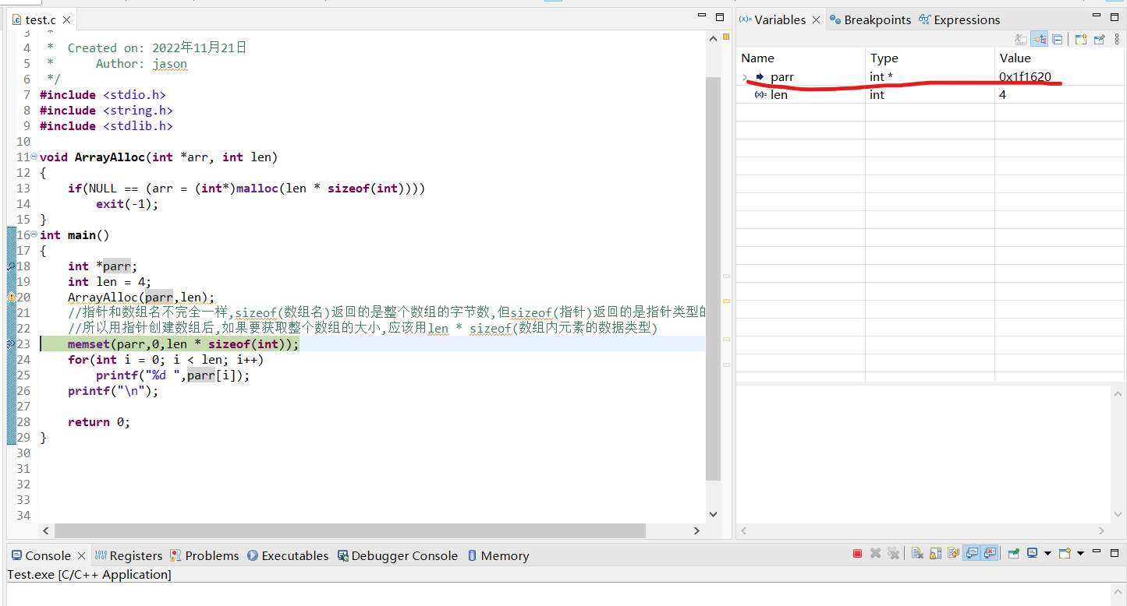Collapse the main function fold at line 16
This screenshot has height=606, width=1127.
pyautogui.click(x=34, y=234)
